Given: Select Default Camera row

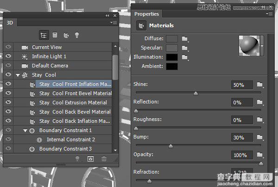Looking at the screenshot, I should click(x=63, y=66).
